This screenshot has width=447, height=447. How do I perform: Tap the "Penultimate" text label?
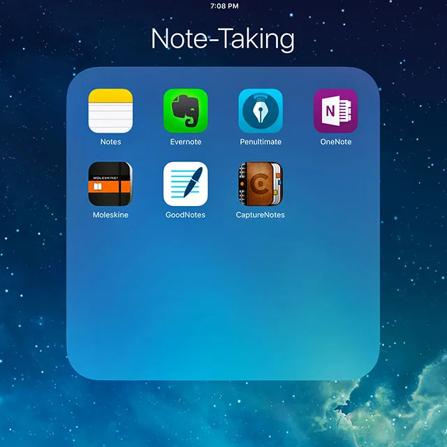tap(261, 142)
